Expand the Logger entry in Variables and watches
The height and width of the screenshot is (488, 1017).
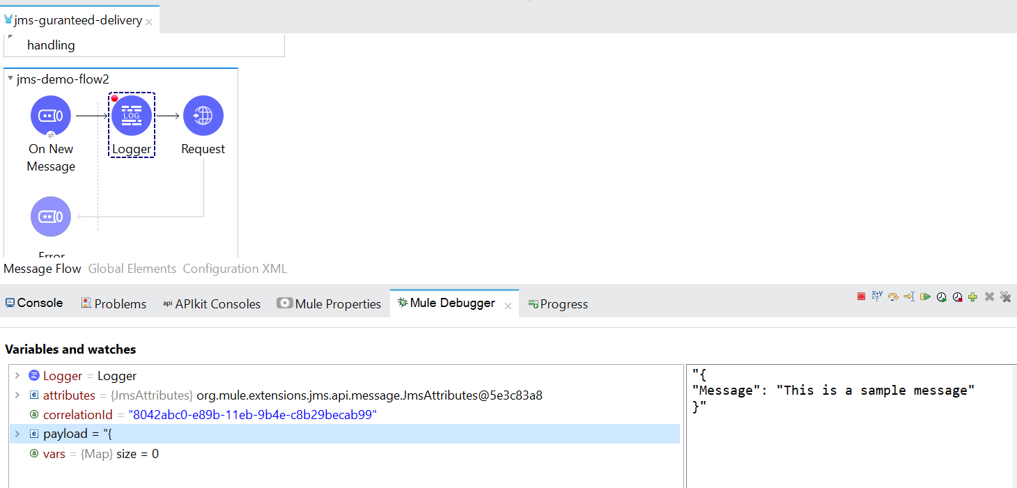(17, 375)
